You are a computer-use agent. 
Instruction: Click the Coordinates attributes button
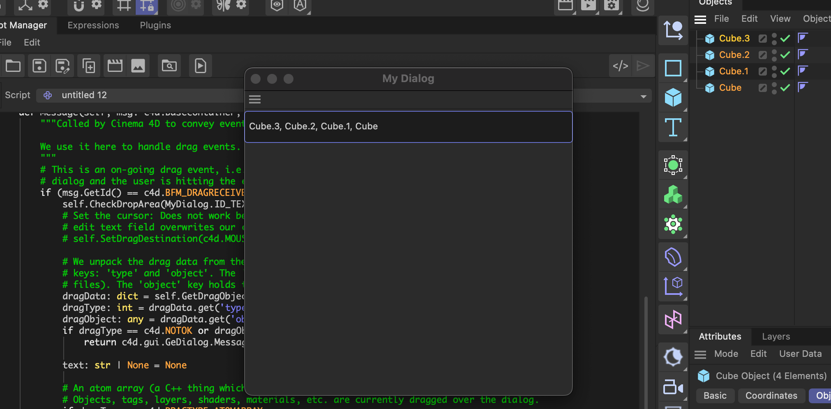tap(771, 396)
